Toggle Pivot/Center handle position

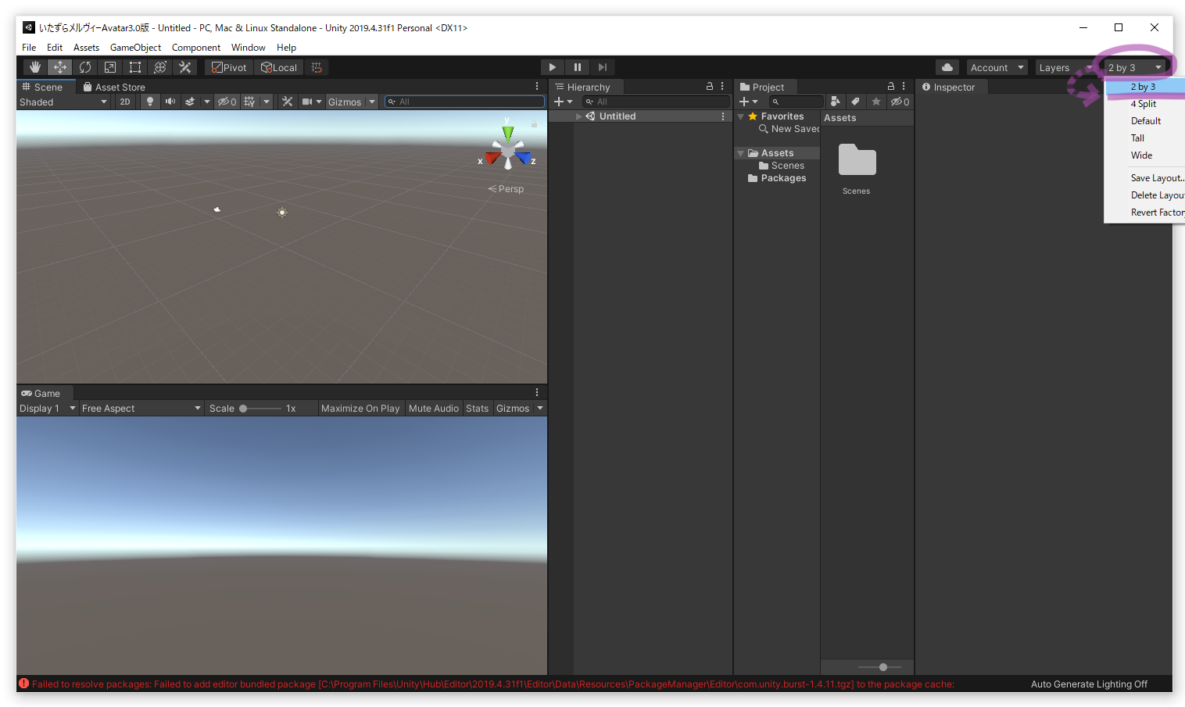click(x=229, y=67)
